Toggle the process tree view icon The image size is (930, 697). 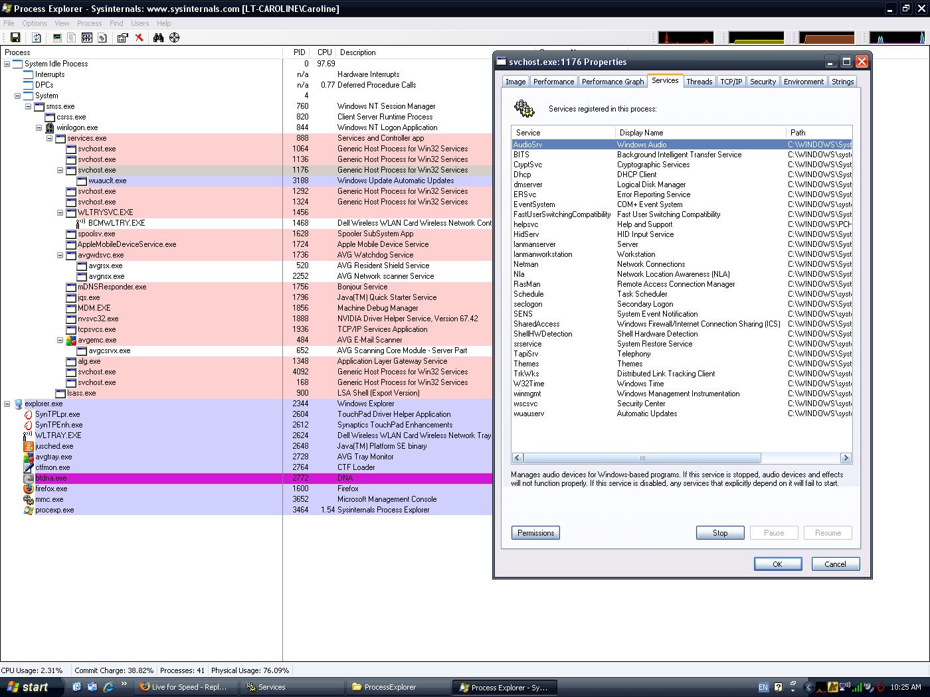[x=72, y=38]
